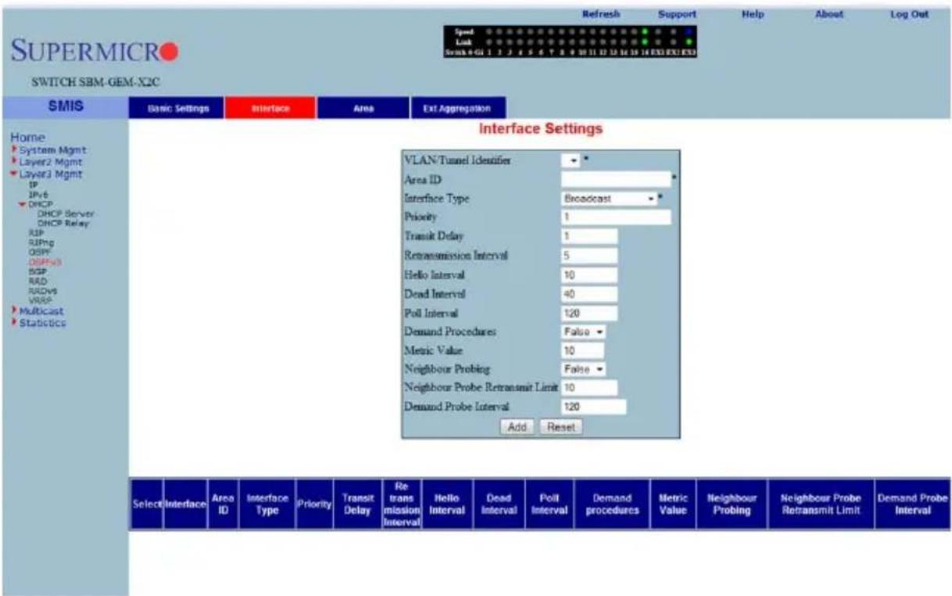Open the Support link
Viewport: 952px width, 596px height.
(677, 14)
